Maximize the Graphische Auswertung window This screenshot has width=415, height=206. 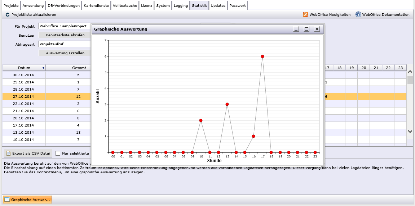click(306, 29)
